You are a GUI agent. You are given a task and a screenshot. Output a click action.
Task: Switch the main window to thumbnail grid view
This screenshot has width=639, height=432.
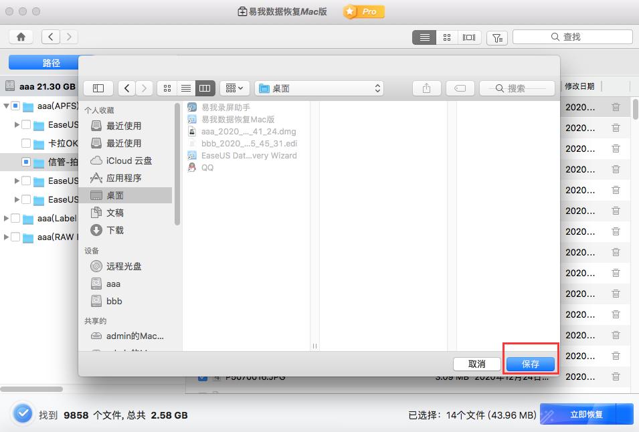coord(448,37)
